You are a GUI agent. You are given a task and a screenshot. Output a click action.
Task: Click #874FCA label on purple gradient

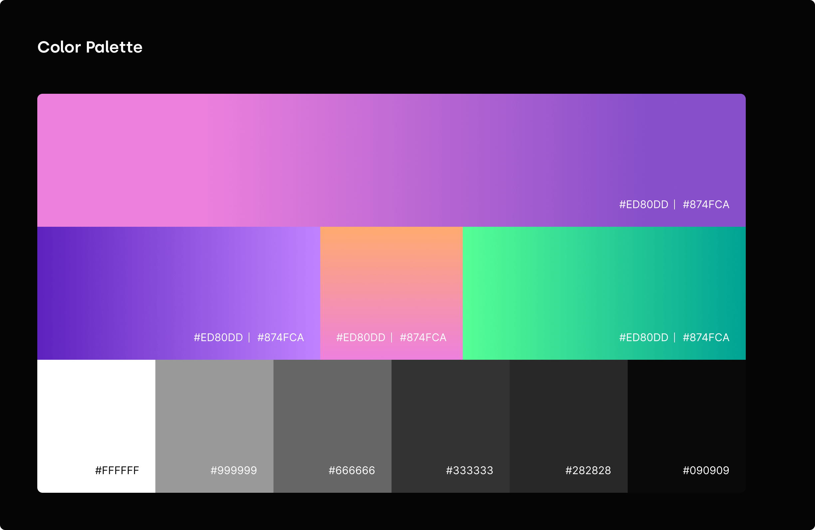click(x=281, y=337)
